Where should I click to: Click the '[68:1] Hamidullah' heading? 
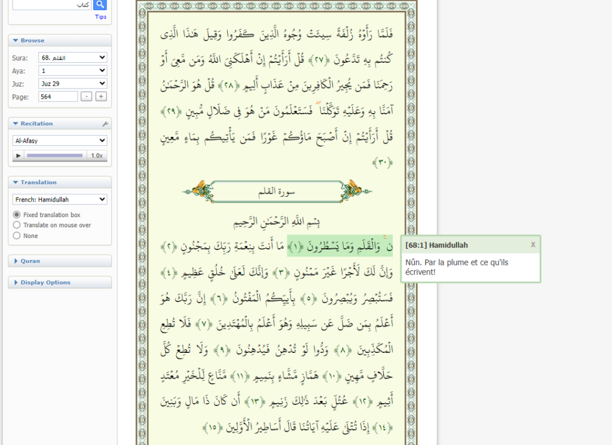436,245
